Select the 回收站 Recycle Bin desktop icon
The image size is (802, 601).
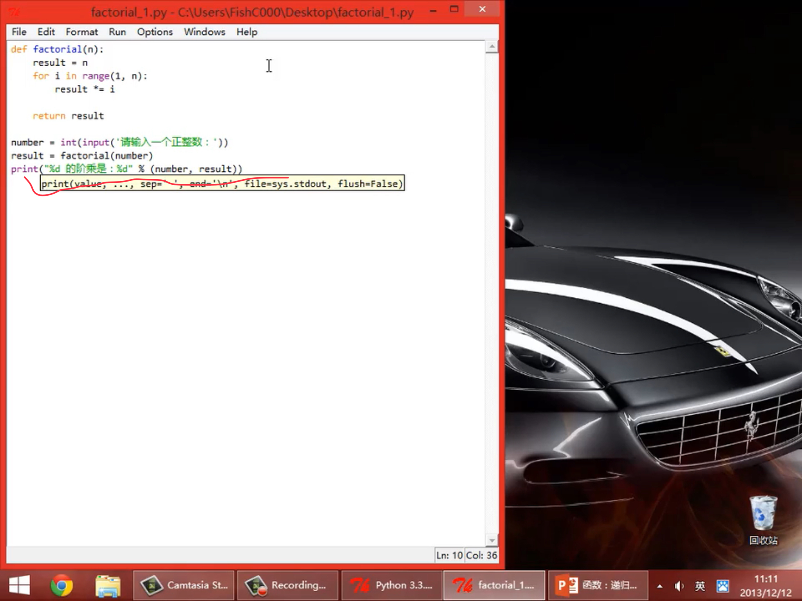pos(763,520)
